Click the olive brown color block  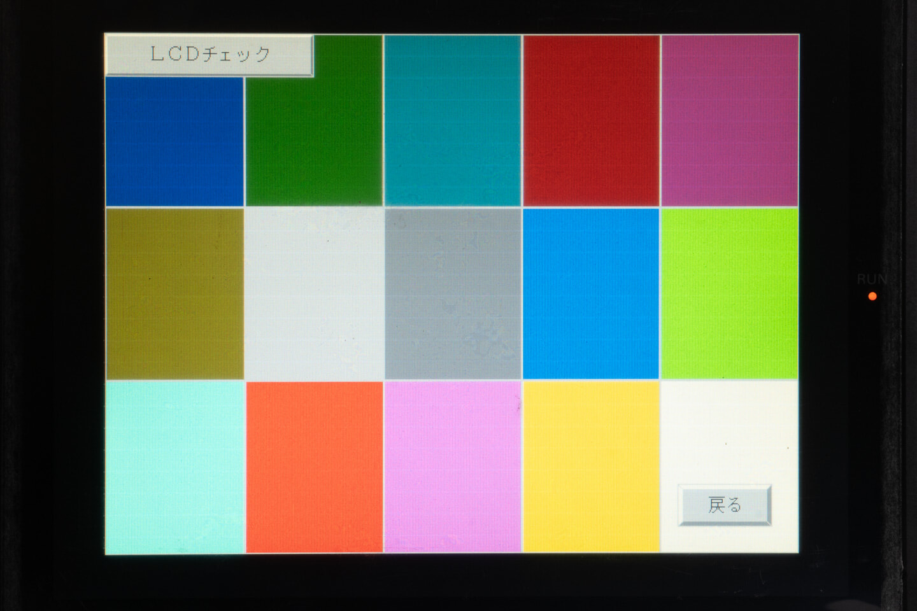pyautogui.click(x=174, y=294)
